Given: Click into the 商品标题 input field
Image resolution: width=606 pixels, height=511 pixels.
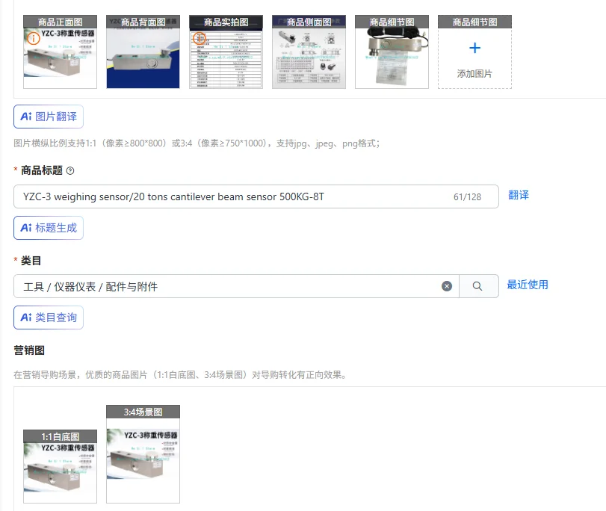Looking at the screenshot, I should 256,196.
